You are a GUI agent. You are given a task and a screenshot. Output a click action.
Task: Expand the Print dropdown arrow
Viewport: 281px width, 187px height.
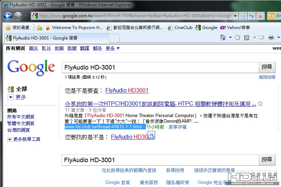[279, 38]
